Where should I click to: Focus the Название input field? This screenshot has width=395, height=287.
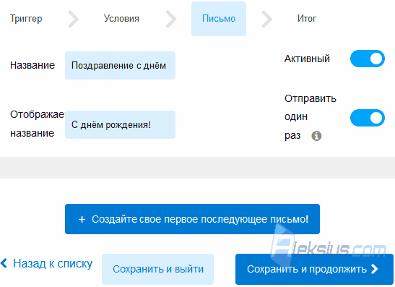(x=120, y=66)
